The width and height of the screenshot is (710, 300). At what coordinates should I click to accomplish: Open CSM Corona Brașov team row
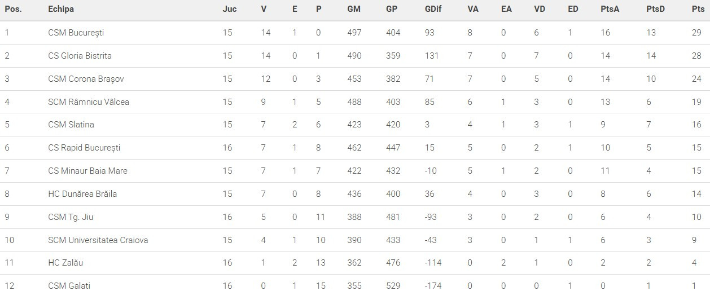[x=86, y=79]
